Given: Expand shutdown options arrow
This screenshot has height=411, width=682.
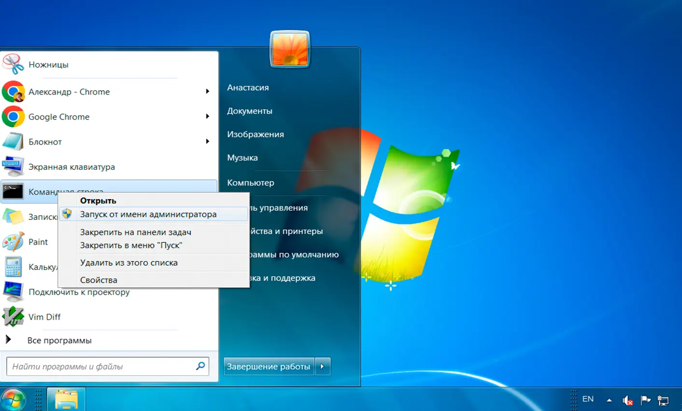Looking at the screenshot, I should pos(323,367).
